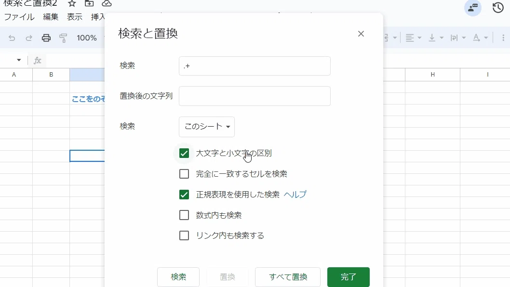Click the green 完了 button

tap(349, 277)
